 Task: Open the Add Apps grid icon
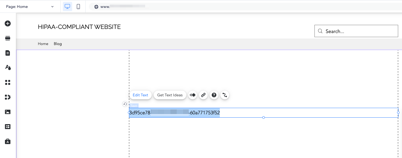pyautogui.click(x=8, y=82)
